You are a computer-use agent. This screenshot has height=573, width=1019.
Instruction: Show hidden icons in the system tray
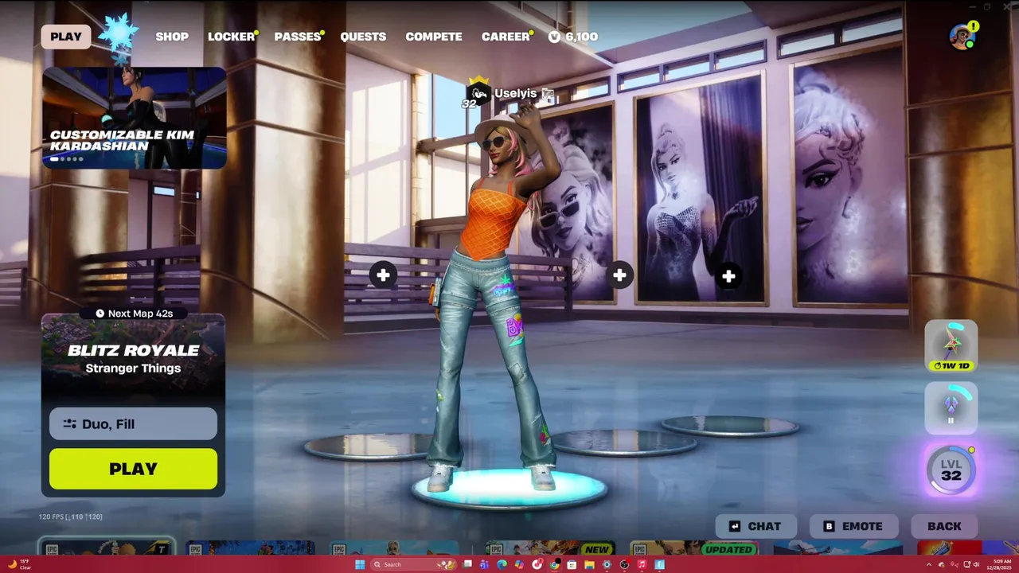click(x=929, y=564)
